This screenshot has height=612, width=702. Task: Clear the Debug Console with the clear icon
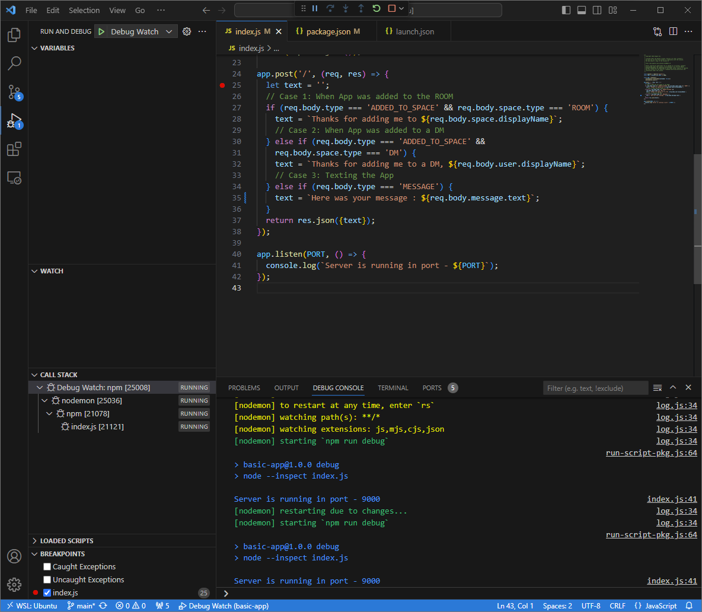click(657, 387)
